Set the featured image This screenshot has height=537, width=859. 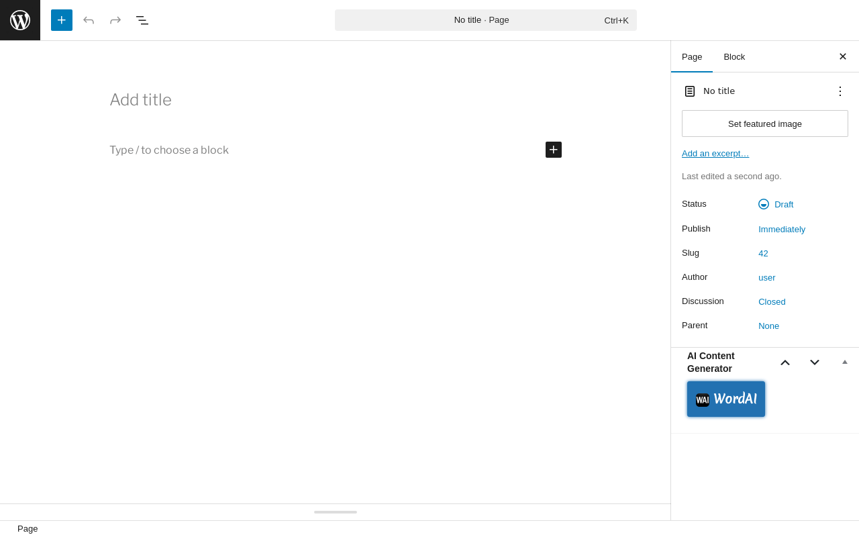click(765, 124)
